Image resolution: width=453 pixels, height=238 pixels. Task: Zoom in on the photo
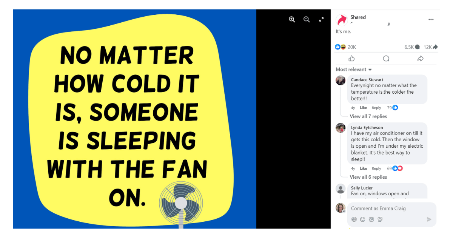[x=292, y=20]
